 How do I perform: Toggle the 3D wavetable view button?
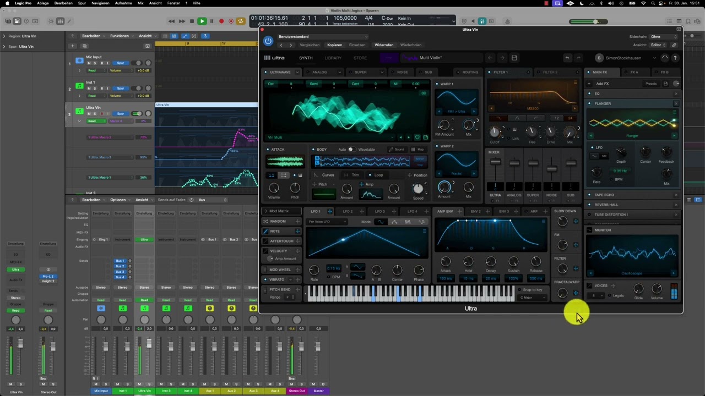tap(424, 93)
